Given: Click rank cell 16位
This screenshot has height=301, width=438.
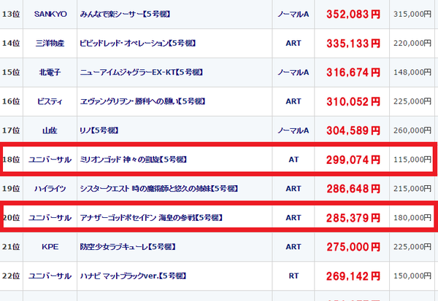Looking at the screenshot, I should (x=11, y=101).
